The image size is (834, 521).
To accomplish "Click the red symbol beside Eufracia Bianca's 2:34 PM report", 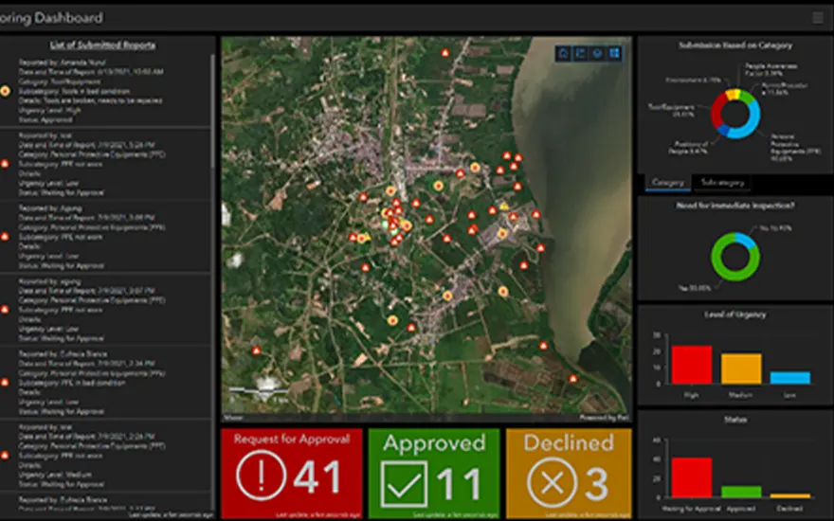I will 6,383.
